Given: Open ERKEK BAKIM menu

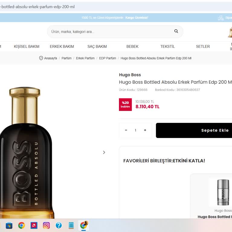Looking at the screenshot, I should [x=62, y=47].
